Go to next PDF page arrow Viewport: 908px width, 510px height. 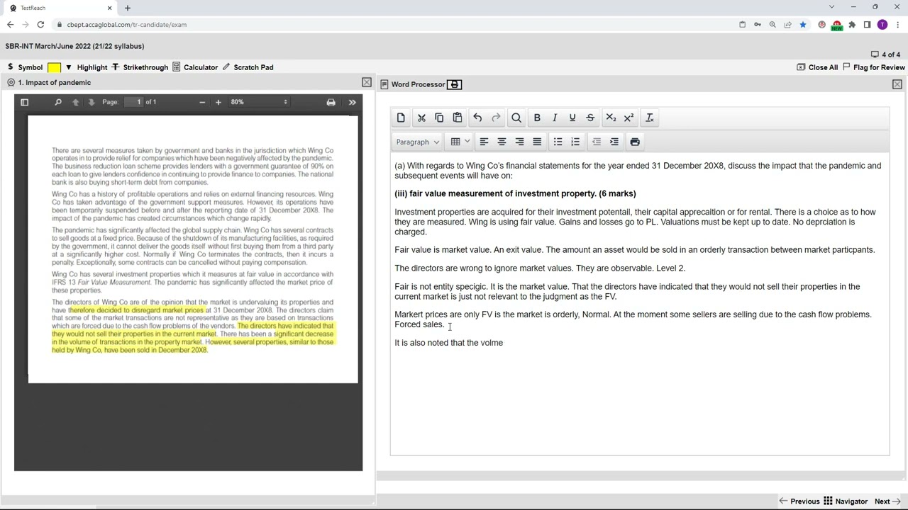pyautogui.click(x=92, y=102)
